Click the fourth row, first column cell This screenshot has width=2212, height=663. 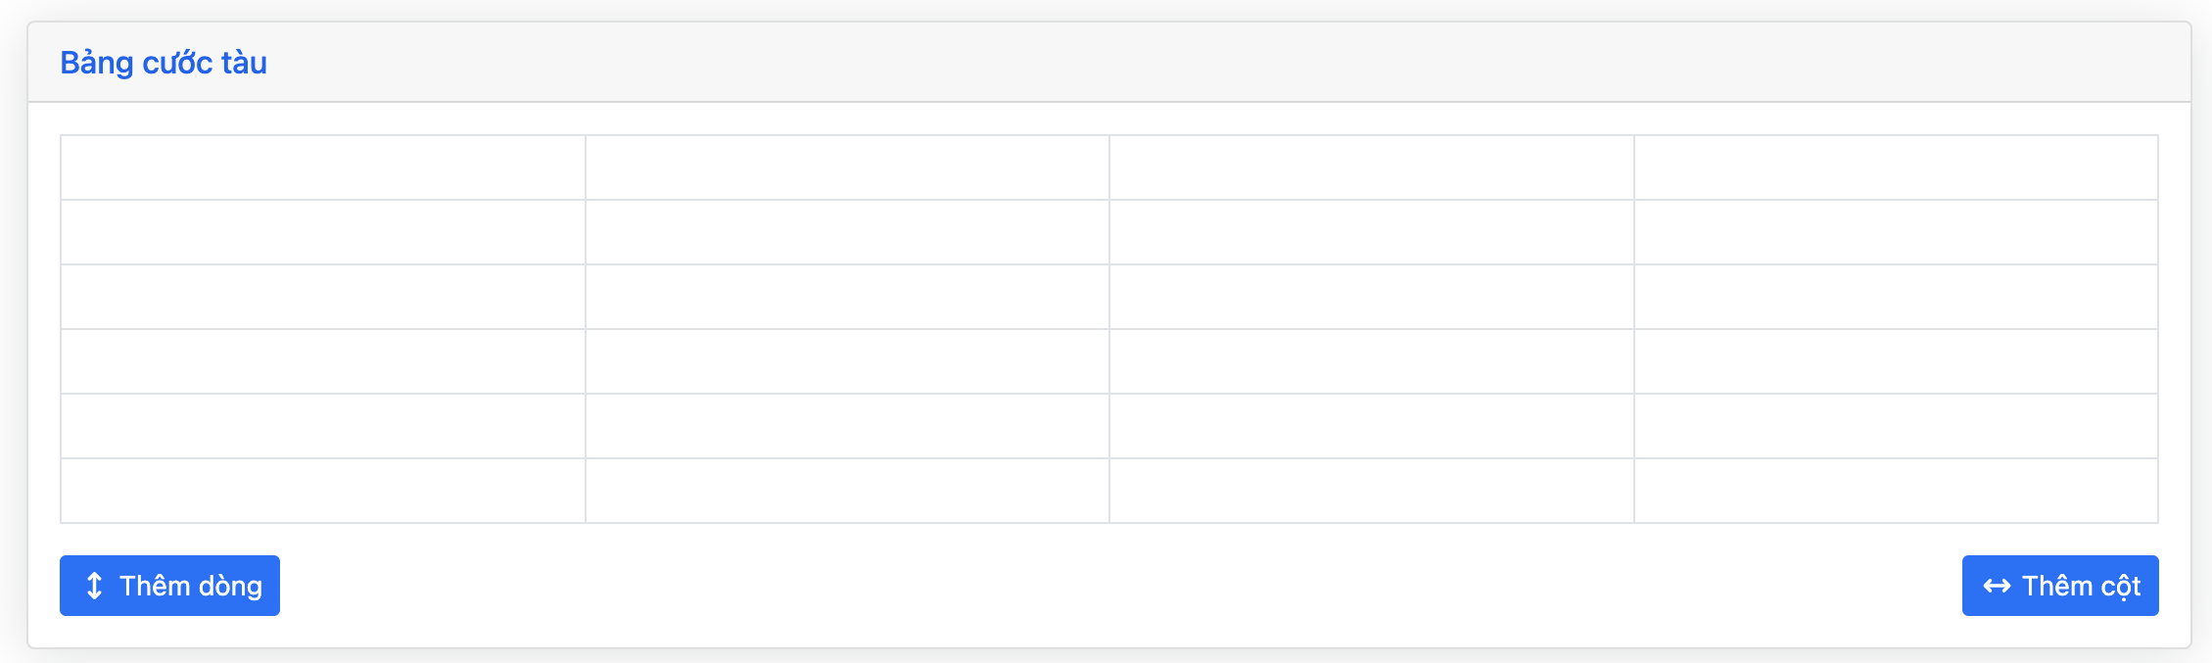click(323, 361)
